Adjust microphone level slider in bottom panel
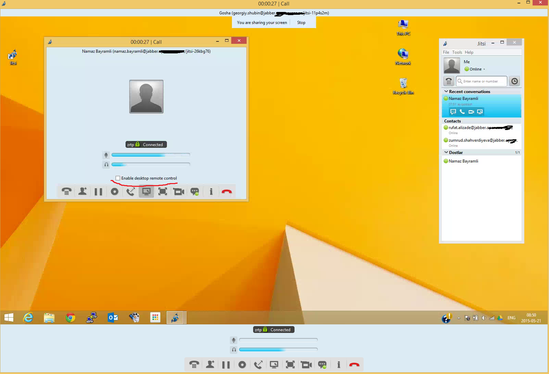This screenshot has height=374, width=549. (278, 340)
